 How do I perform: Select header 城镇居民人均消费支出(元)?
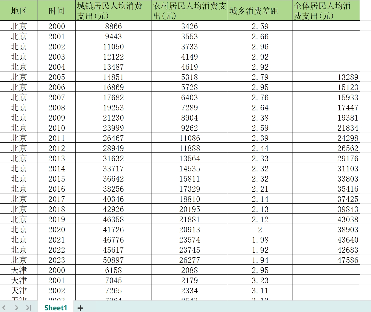113,10
